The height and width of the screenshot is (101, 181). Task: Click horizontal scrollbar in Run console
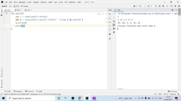point(120,89)
